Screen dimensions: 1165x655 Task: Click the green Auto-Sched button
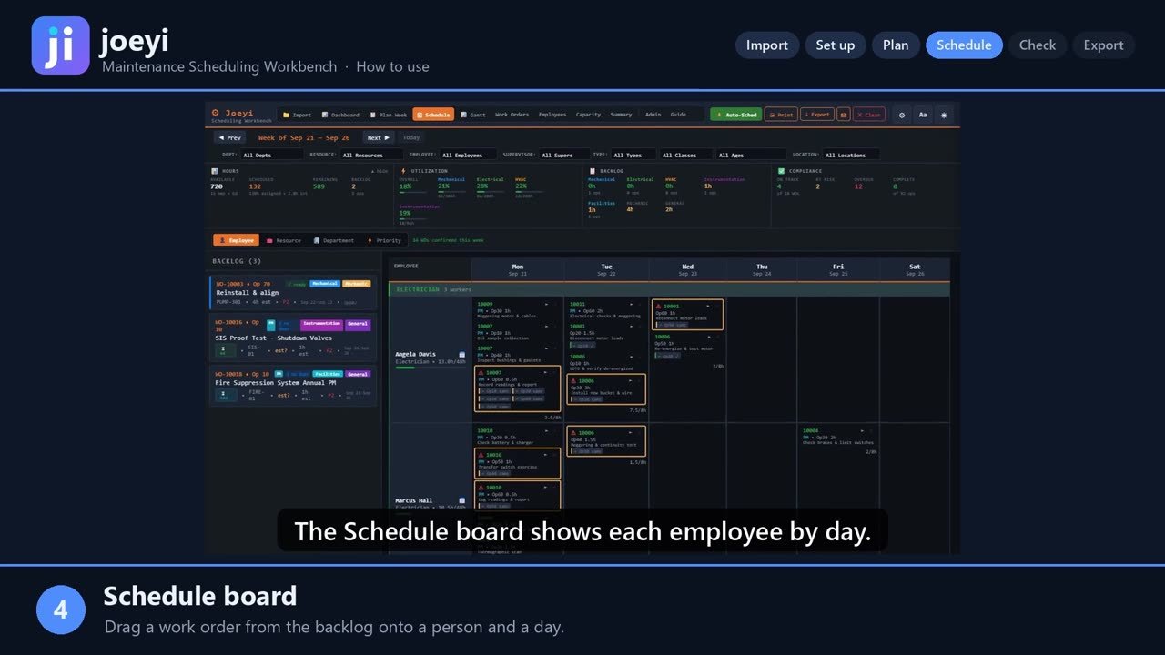tap(735, 115)
